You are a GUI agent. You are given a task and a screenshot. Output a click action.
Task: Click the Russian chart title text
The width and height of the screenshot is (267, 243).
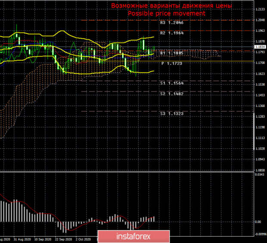pos(171,6)
